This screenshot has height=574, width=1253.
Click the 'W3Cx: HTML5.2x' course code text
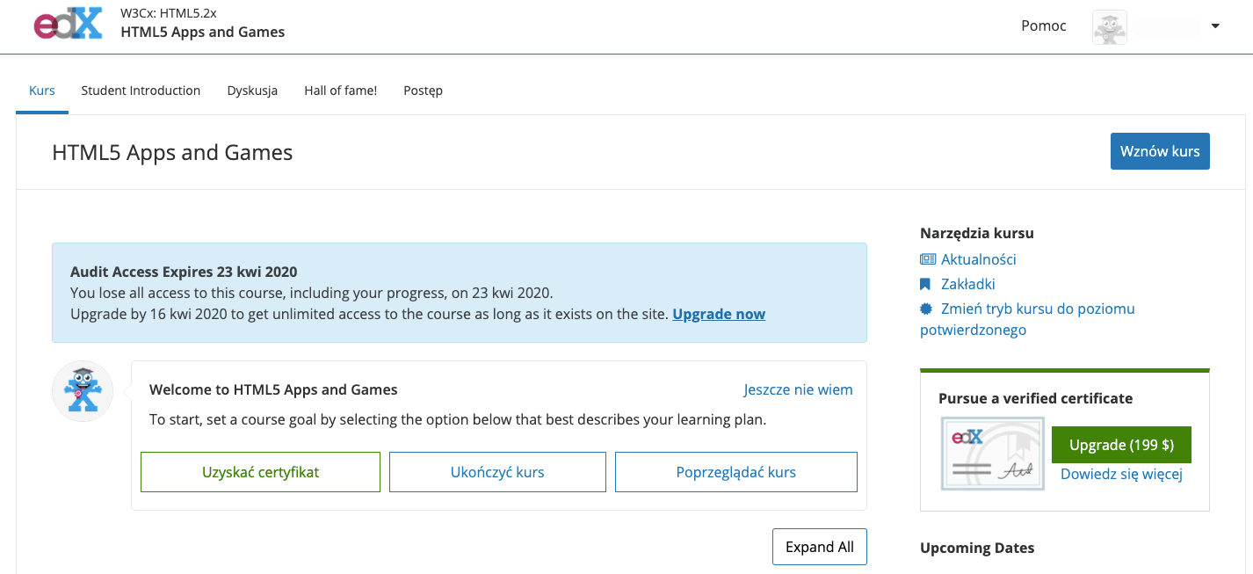[169, 14]
